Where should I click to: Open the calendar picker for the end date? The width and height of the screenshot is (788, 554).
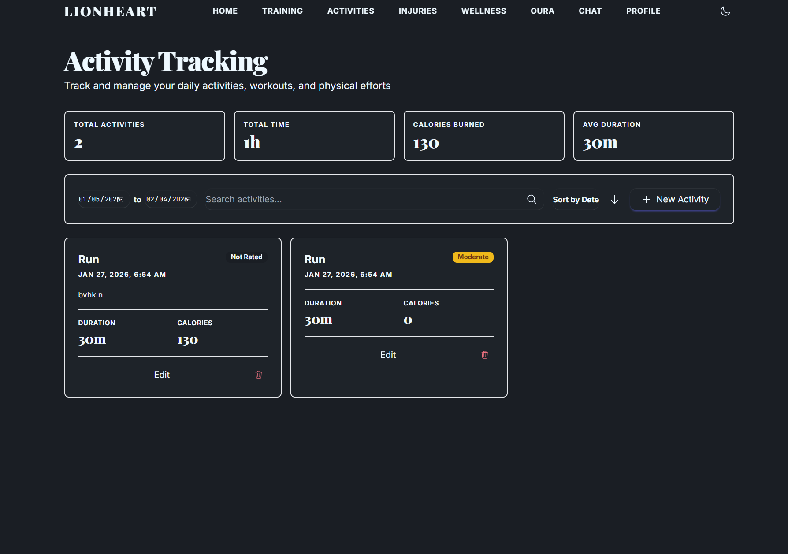point(187,199)
